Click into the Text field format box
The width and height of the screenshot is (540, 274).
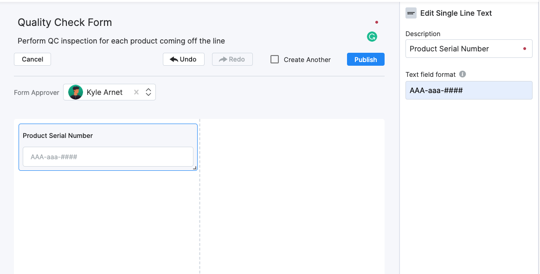click(469, 90)
